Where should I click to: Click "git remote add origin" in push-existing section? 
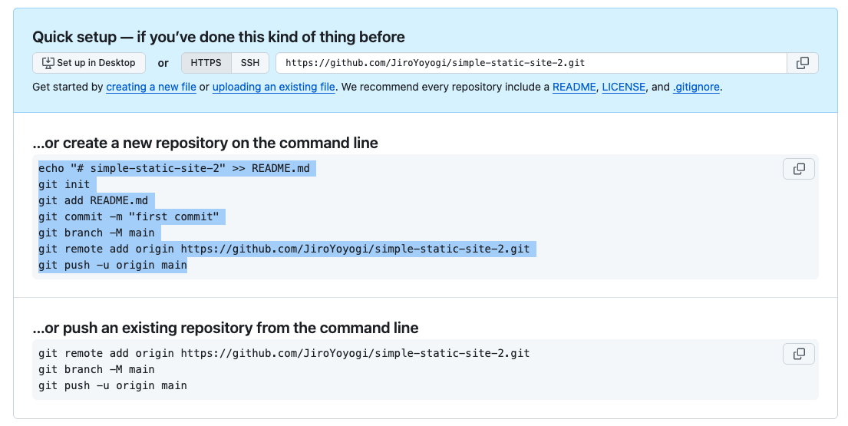click(284, 353)
